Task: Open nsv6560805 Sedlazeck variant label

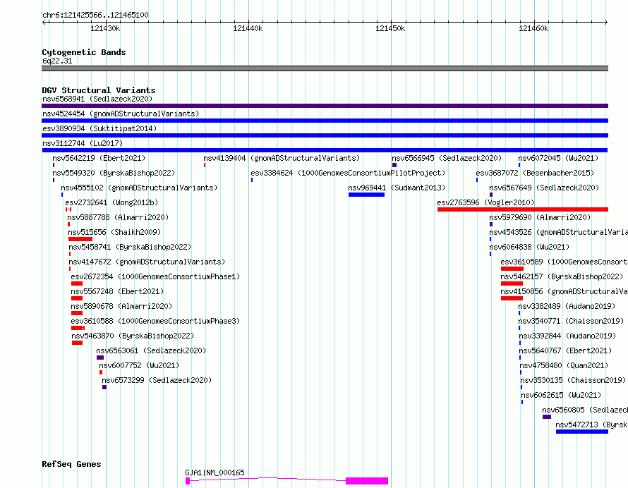Action: (x=585, y=410)
